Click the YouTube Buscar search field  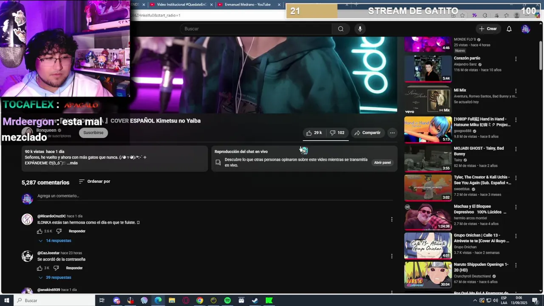256,29
